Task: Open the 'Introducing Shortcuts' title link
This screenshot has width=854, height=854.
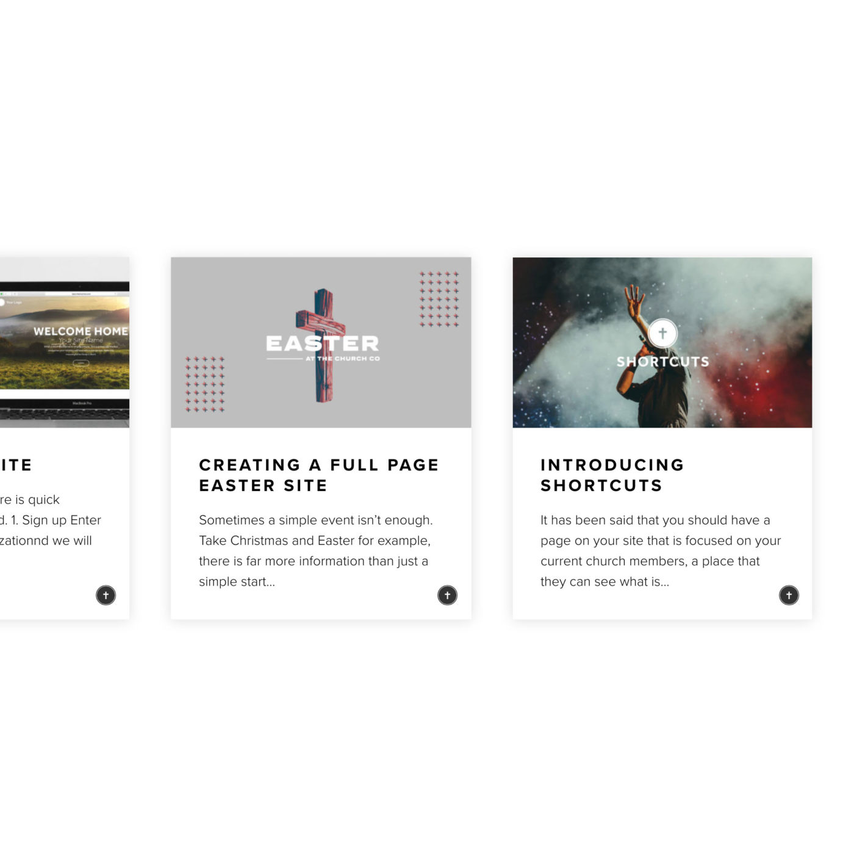Action: pos(612,475)
